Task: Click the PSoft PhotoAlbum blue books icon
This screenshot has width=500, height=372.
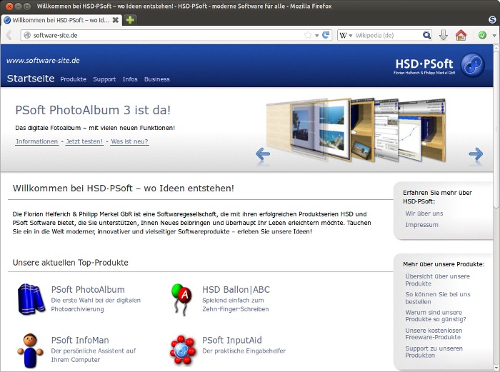Action: click(x=31, y=298)
